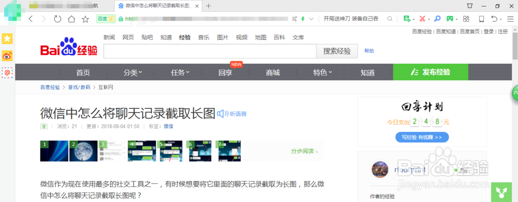This screenshot has height=202, width=518.
Task: Open step 7 thumbnail image
Action: tap(228, 151)
